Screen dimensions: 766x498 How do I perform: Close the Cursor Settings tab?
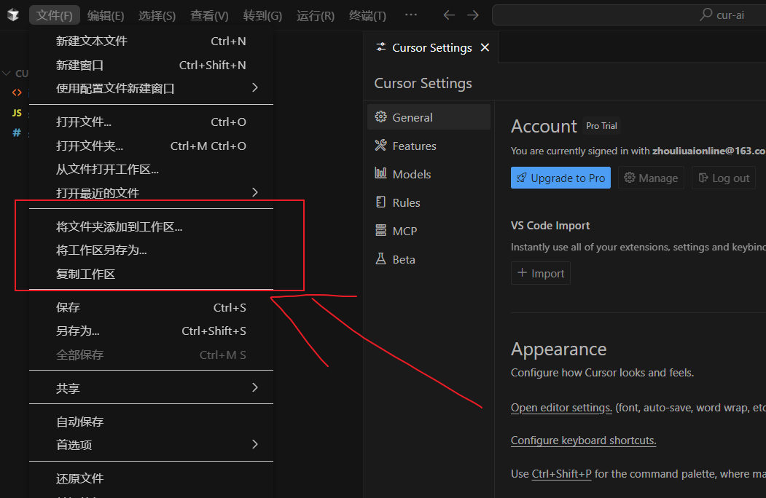pyautogui.click(x=485, y=47)
